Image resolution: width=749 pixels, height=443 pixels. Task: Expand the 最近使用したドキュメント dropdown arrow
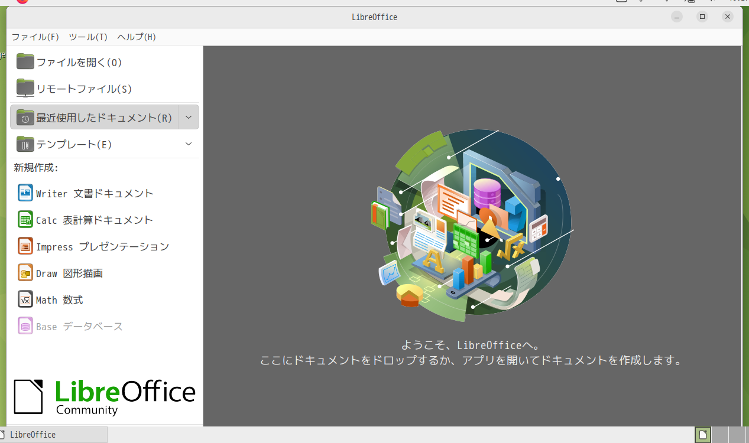pyautogui.click(x=189, y=117)
